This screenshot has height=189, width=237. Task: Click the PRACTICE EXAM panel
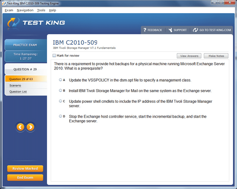click(26, 45)
